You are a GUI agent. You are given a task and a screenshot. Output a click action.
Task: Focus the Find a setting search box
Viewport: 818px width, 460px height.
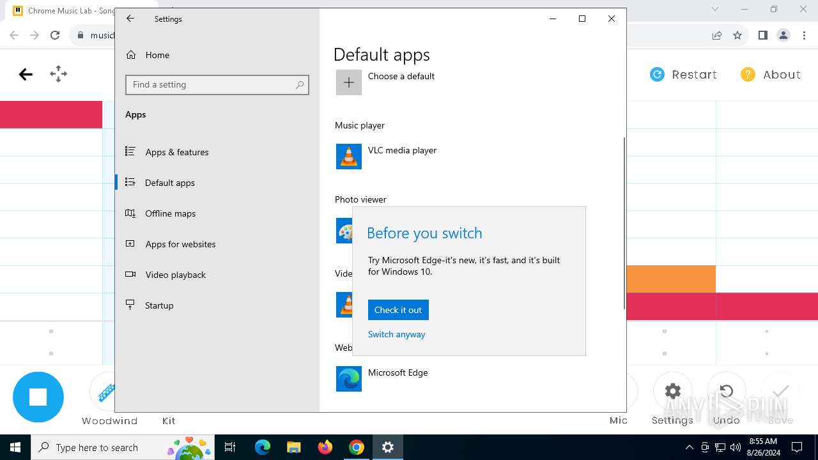[x=217, y=84]
